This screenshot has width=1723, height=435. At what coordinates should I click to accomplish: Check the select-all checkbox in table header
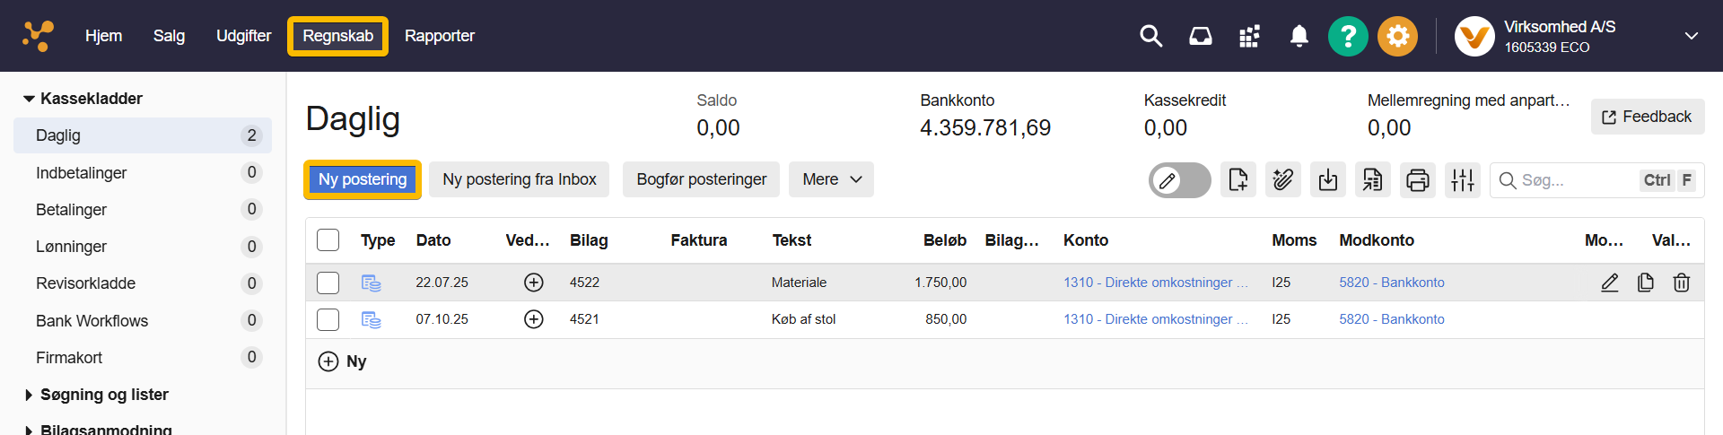[328, 240]
